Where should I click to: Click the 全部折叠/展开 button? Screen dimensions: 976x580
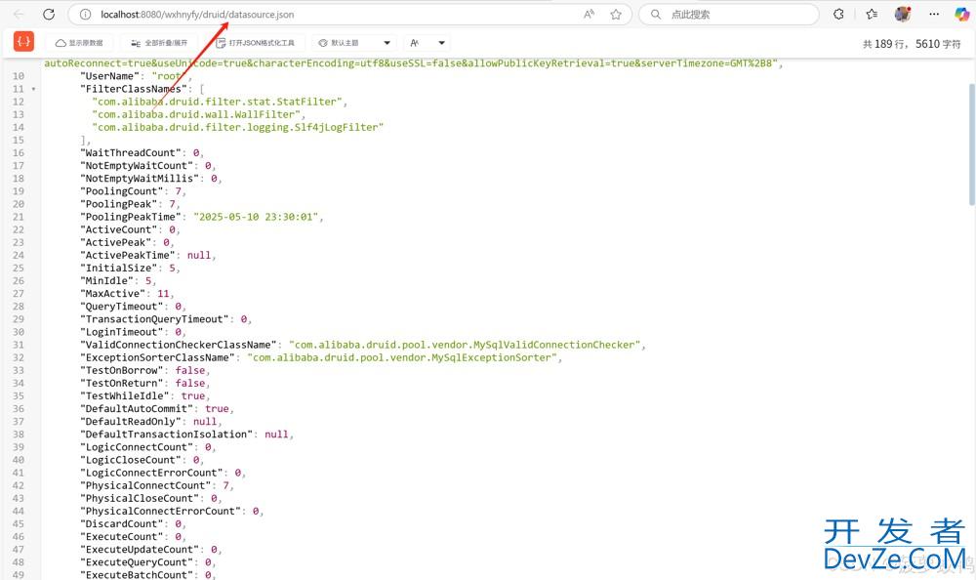point(159,43)
